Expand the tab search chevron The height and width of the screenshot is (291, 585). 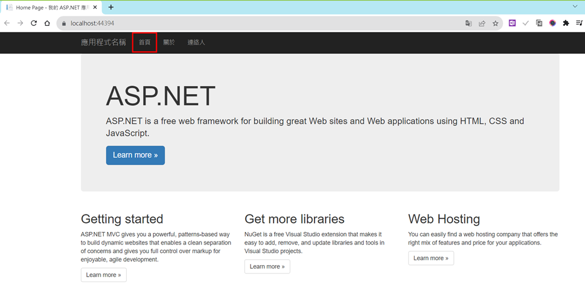[575, 6]
